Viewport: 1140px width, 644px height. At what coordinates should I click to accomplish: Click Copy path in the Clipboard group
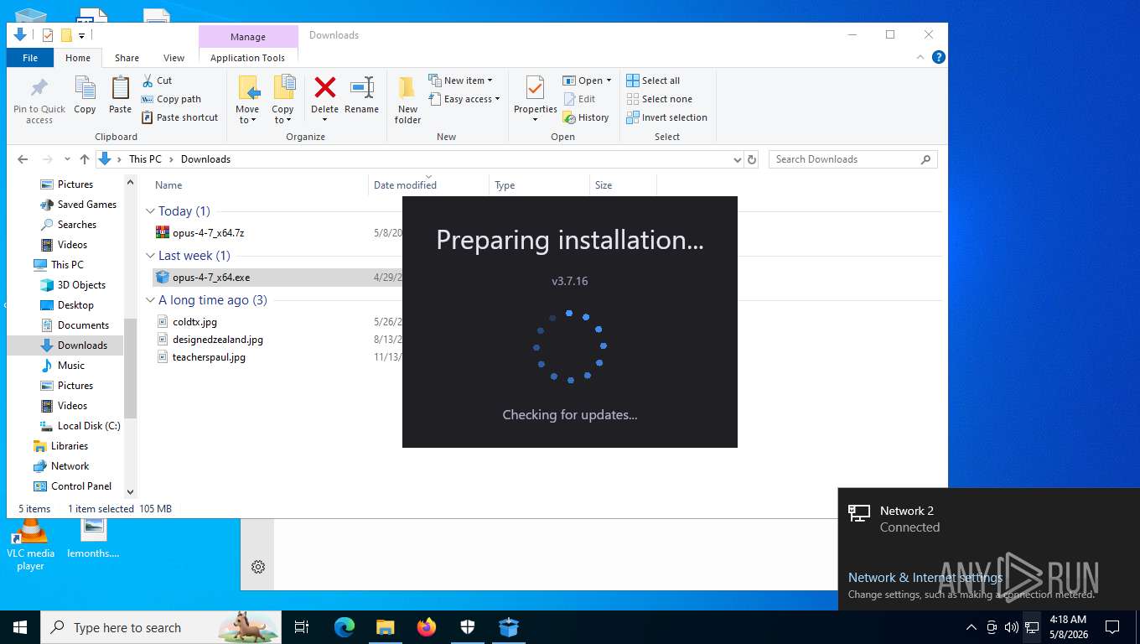pos(171,99)
